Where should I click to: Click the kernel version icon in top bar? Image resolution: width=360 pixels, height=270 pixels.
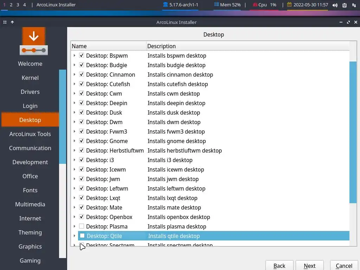(x=165, y=5)
